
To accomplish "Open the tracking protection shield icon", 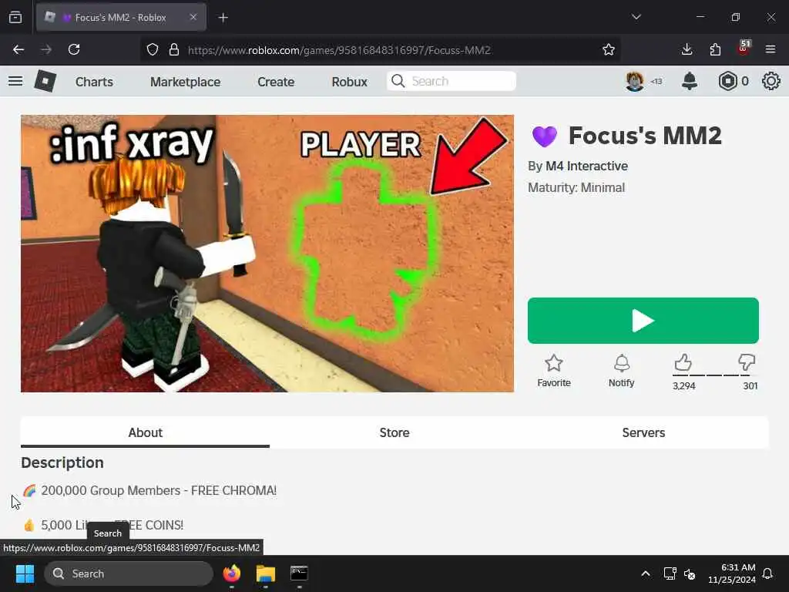I will click(x=153, y=49).
